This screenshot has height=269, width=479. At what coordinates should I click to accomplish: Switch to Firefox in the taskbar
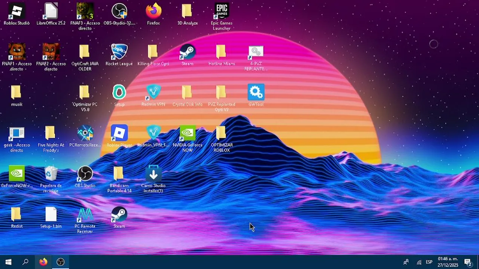point(43,262)
